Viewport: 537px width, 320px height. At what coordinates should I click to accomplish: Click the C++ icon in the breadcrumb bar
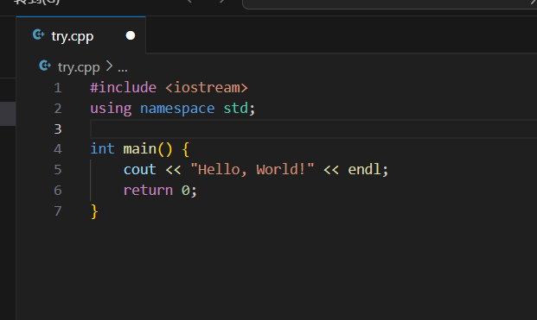click(45, 66)
